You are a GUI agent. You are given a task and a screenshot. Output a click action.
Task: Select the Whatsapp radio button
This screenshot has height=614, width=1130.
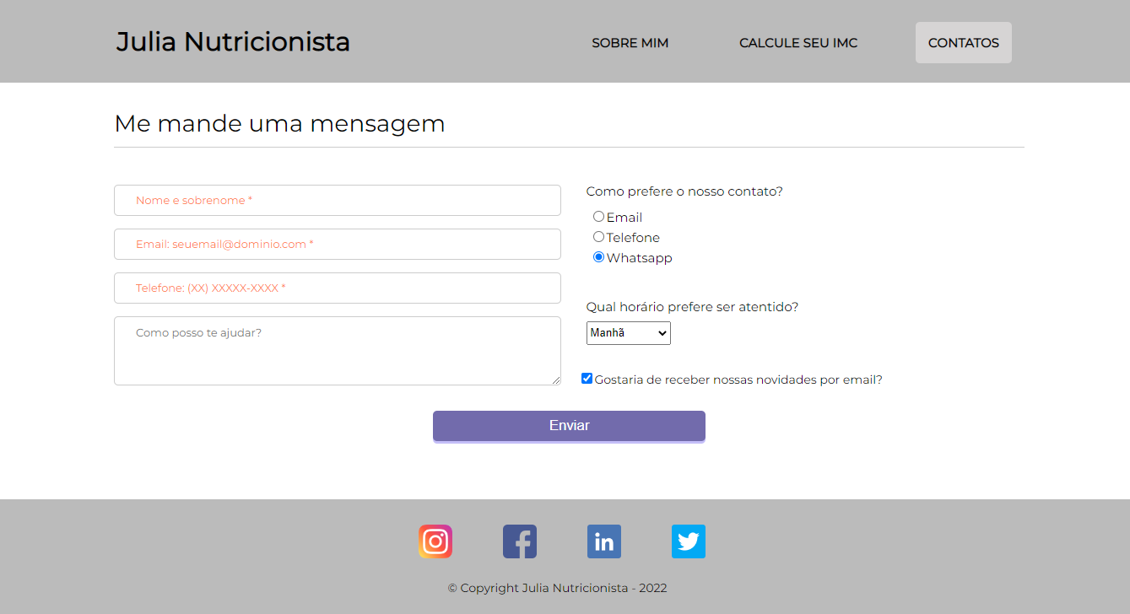coord(598,256)
